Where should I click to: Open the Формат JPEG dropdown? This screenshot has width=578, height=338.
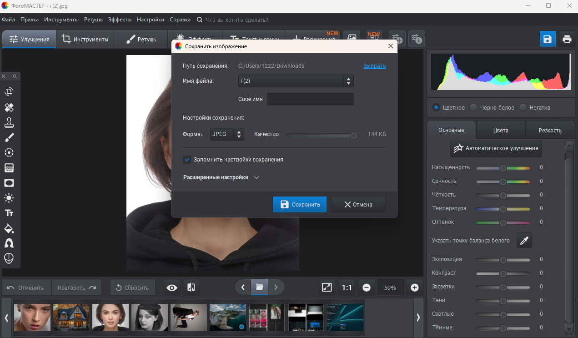coord(227,134)
